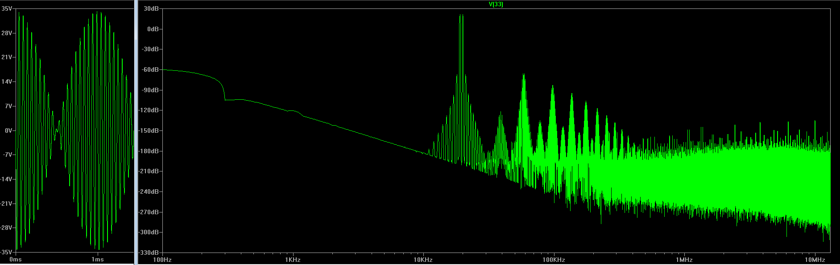Click the 0ms time axis label

(x=16, y=260)
